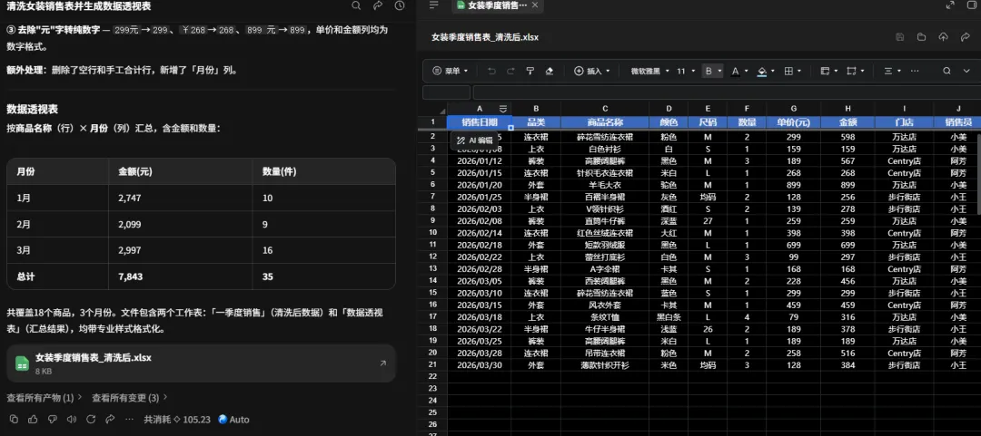The image size is (981, 436).
Task: Expand the borders dropdown arrow
Action: 800,72
